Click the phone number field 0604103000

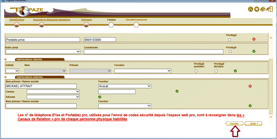(100, 40)
